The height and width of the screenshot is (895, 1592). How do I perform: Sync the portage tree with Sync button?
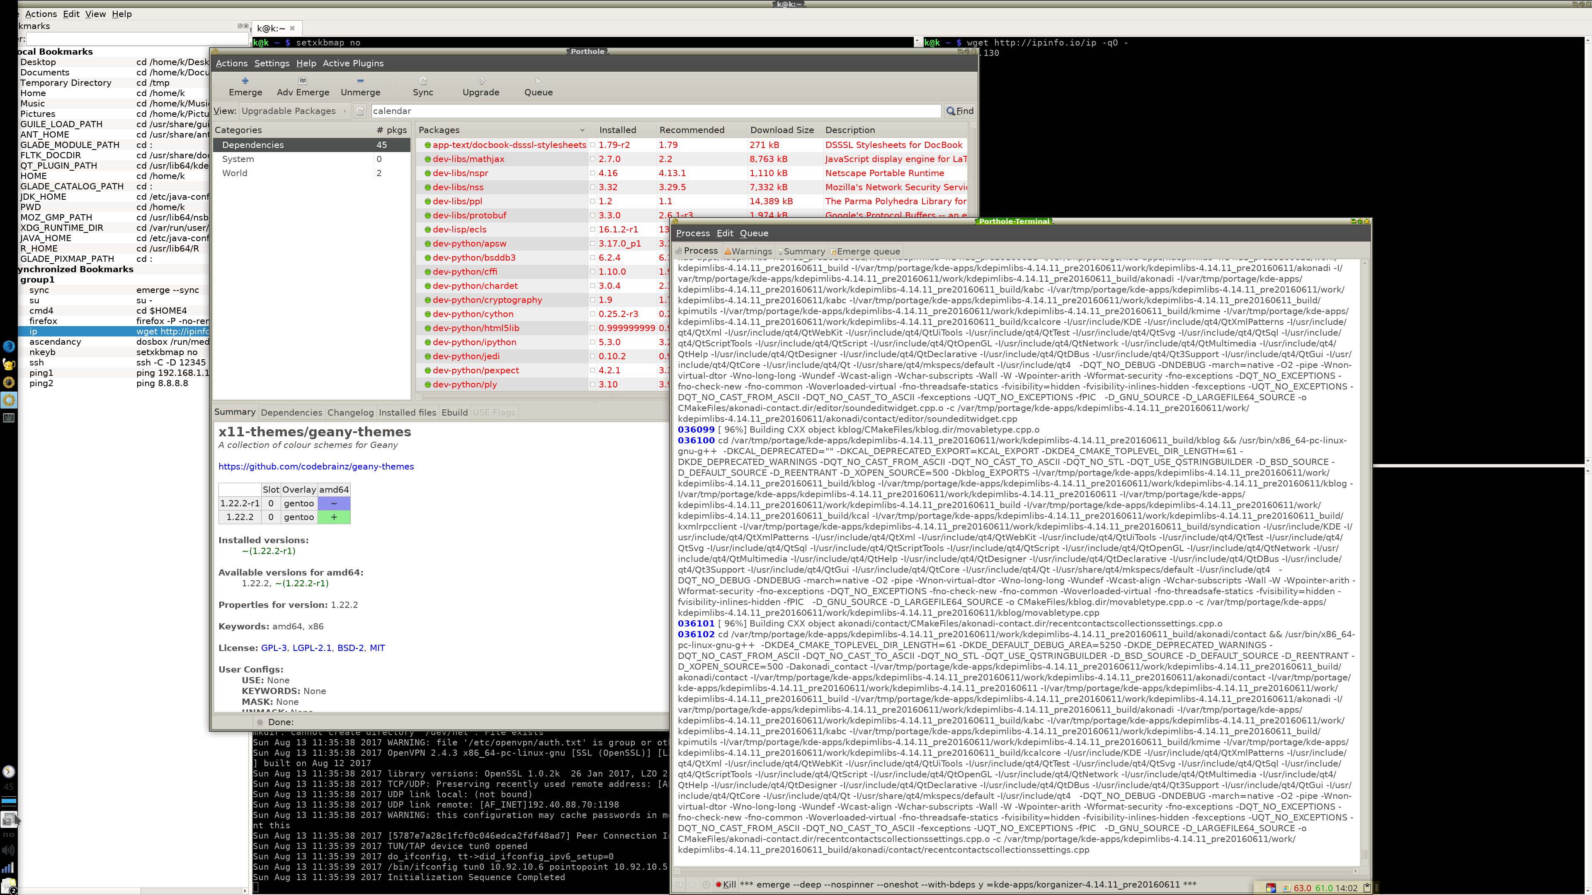[x=423, y=87]
